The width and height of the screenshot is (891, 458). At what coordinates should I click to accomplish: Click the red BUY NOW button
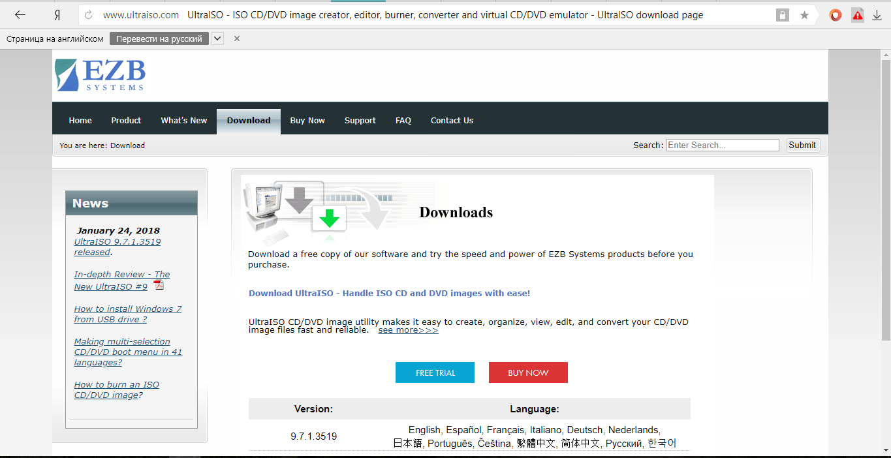pos(528,373)
